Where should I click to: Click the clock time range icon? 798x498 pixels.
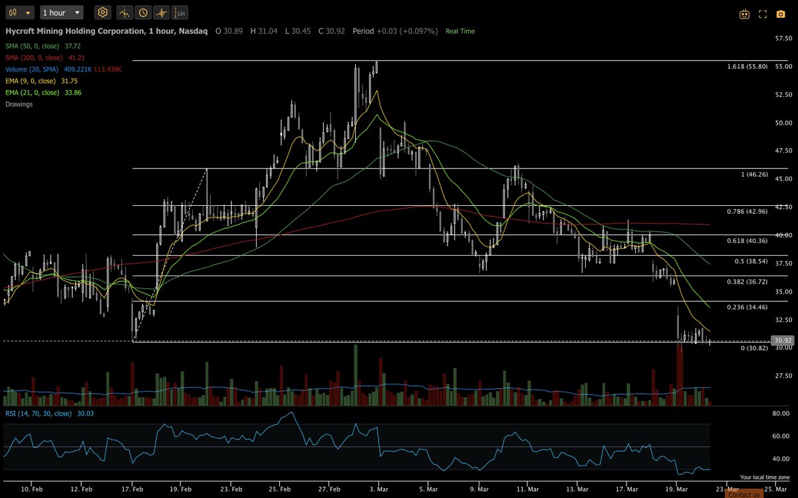143,13
